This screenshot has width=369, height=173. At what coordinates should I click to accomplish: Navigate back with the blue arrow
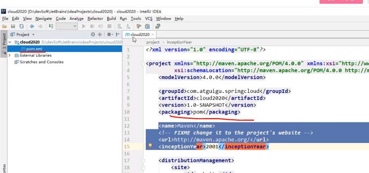click(32, 26)
